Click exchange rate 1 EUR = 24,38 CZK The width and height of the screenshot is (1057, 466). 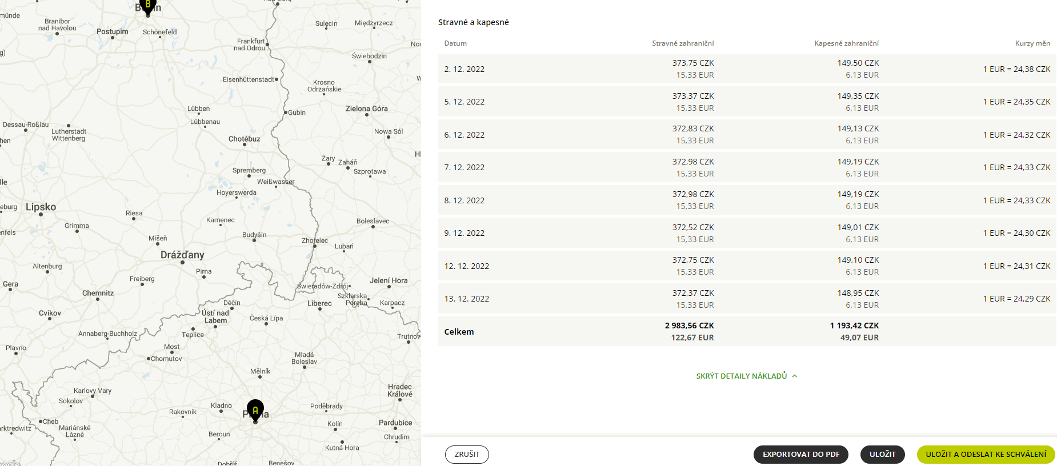pyautogui.click(x=1016, y=69)
